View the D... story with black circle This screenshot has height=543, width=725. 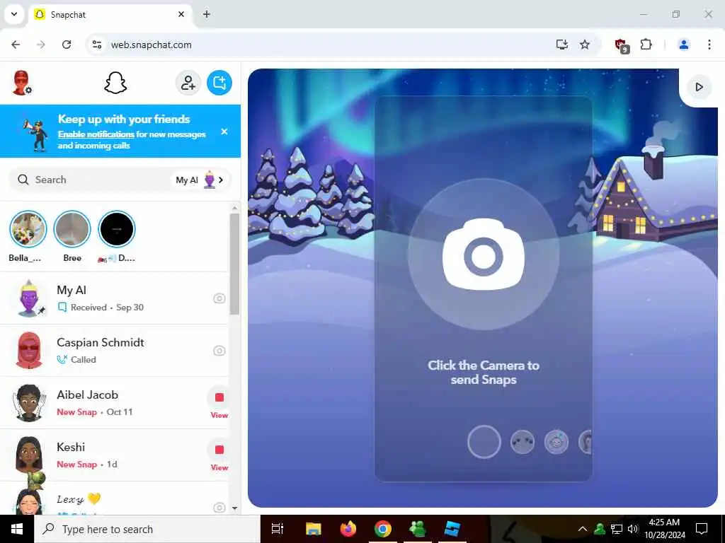click(117, 229)
